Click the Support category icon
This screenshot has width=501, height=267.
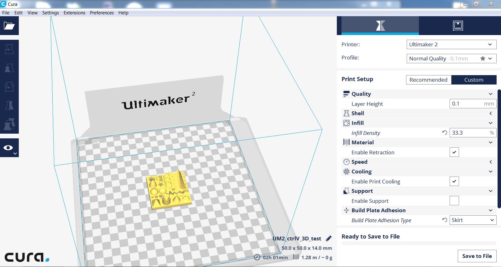pos(346,191)
